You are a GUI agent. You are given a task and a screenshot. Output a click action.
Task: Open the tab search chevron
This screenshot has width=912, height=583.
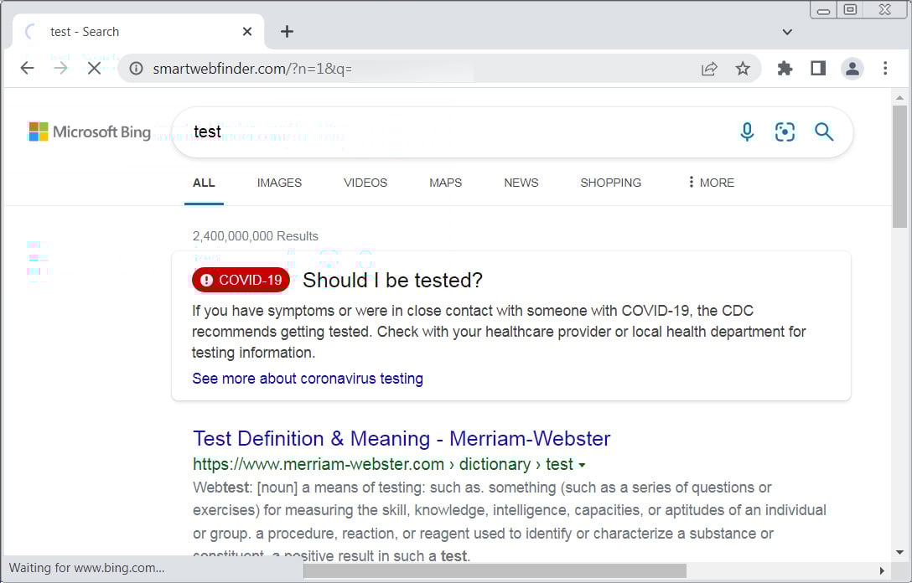pos(787,32)
